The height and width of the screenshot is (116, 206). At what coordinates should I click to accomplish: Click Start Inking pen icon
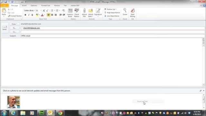click(x=133, y=11)
